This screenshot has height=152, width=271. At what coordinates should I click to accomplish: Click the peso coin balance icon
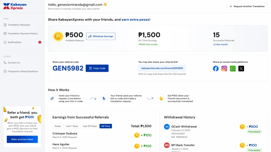pyautogui.click(x=58, y=36)
